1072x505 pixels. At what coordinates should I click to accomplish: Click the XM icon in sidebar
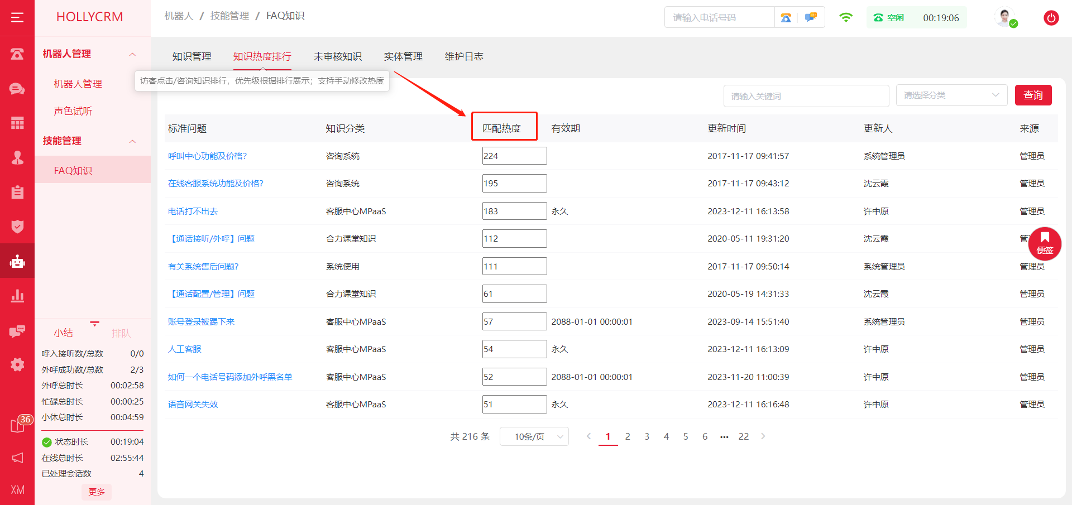click(x=17, y=489)
